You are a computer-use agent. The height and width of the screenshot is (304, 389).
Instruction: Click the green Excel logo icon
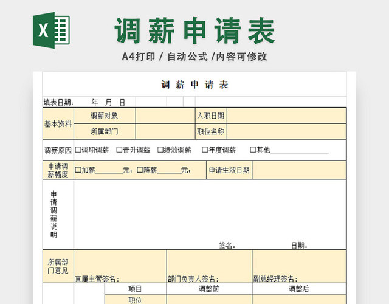point(51,30)
